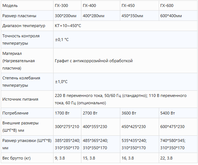Click the ГХ-450 model column header
198x165 pixels.
tap(128, 5)
